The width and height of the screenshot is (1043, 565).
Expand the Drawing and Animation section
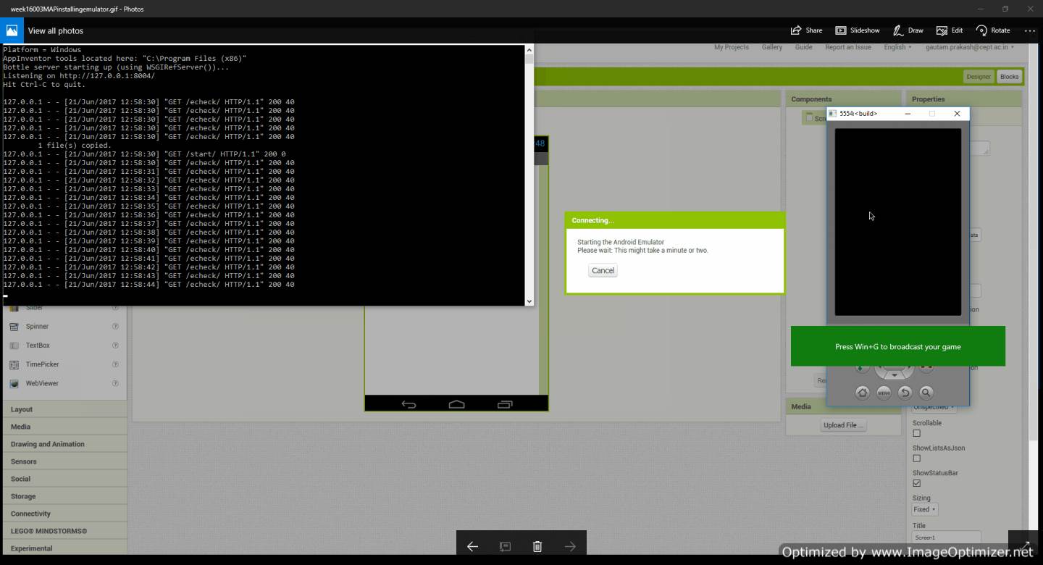coord(64,444)
